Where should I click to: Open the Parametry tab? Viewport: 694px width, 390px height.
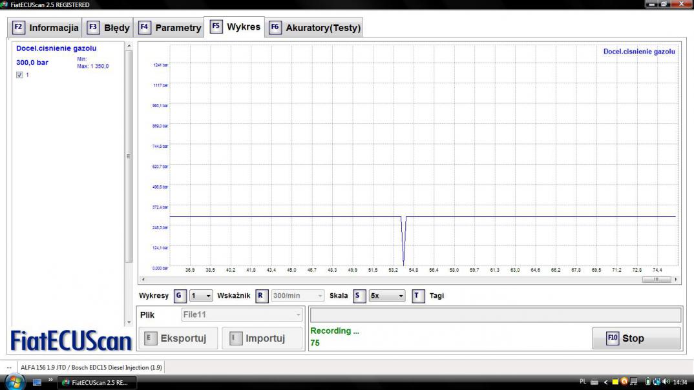pyautogui.click(x=170, y=28)
